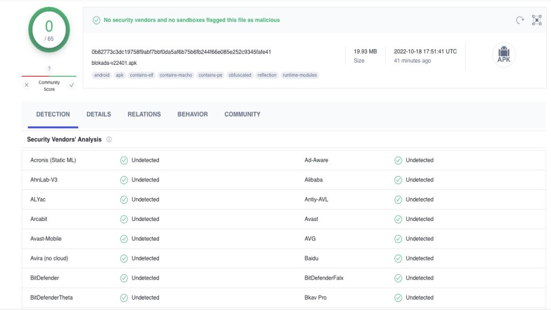Click the community score bar
The height and width of the screenshot is (310, 551).
[x=49, y=76]
